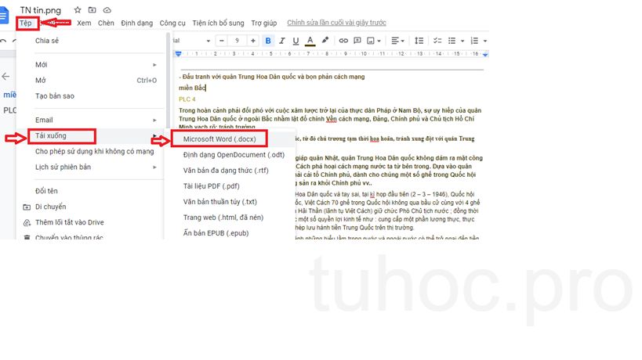The width and height of the screenshot is (642, 360).
Task: Click the font size field showing 9
Action: (237, 41)
